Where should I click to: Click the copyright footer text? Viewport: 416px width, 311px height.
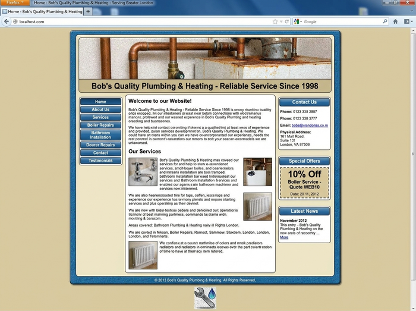click(x=205, y=280)
